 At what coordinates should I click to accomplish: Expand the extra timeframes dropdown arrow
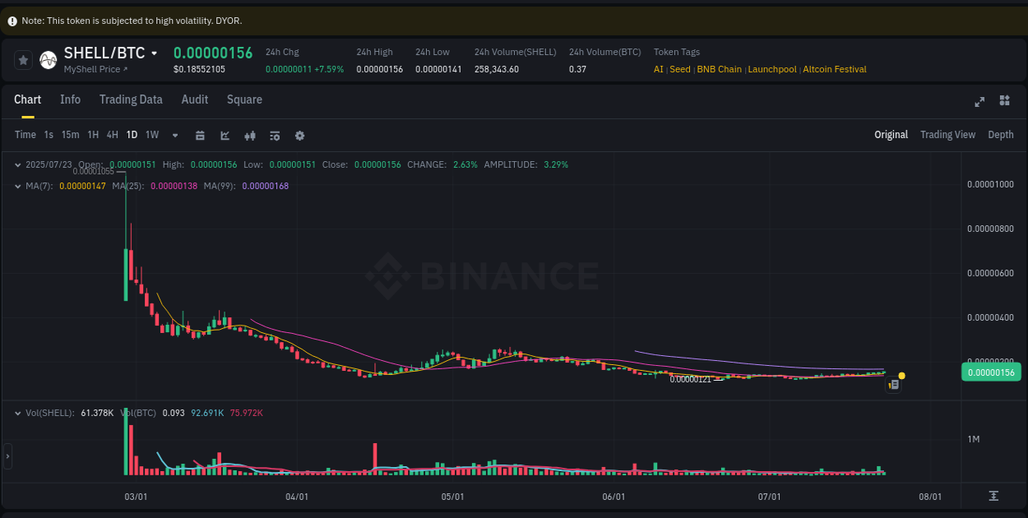point(174,135)
